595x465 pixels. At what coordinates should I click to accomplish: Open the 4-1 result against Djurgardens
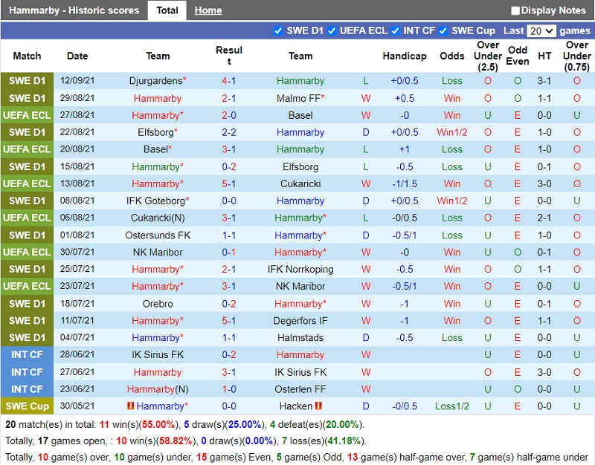pos(229,81)
